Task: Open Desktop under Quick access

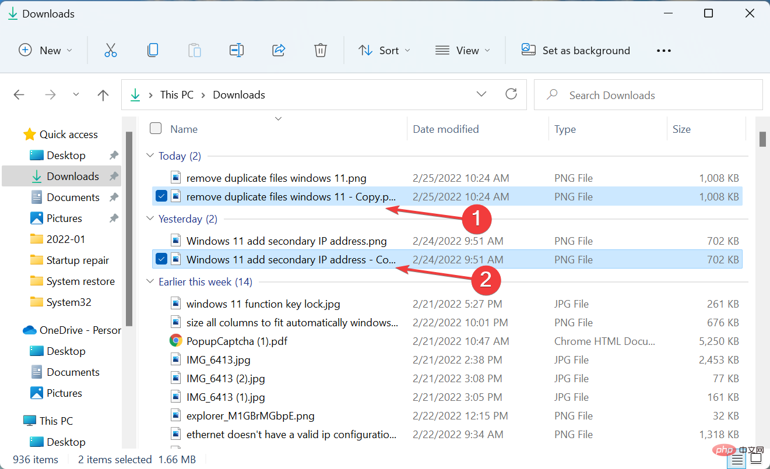Action: click(x=66, y=156)
